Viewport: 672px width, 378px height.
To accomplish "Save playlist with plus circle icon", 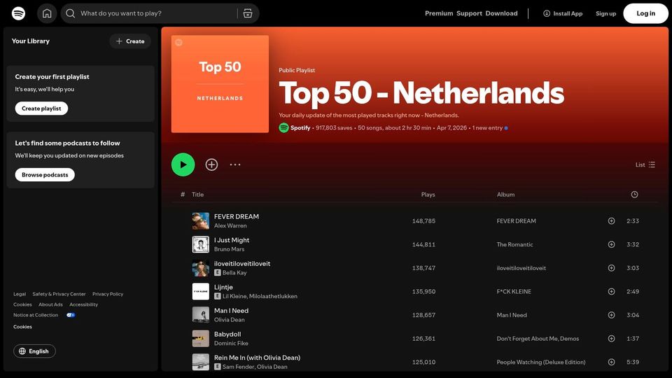I will 211,164.
